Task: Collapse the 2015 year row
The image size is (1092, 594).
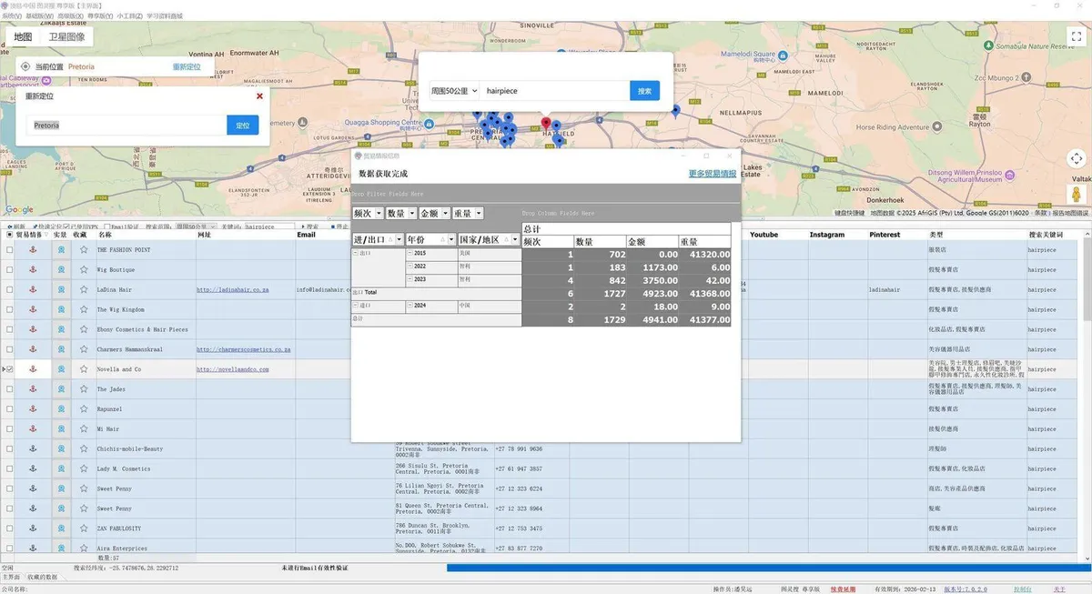Action: 409,253
